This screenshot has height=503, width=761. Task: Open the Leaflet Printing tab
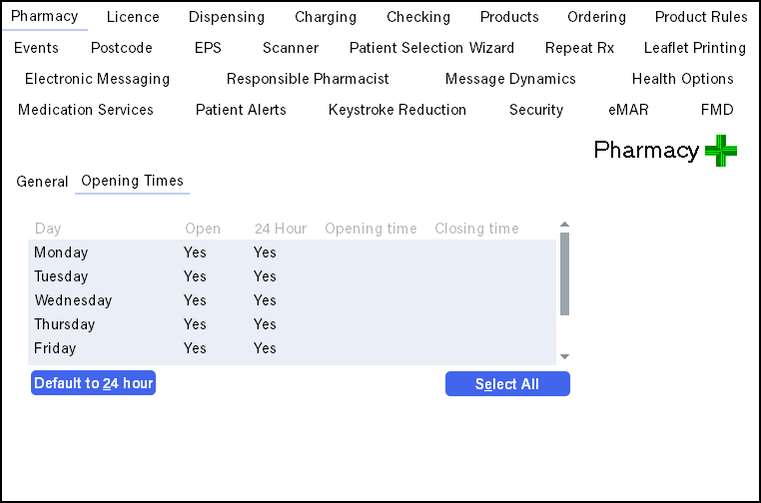point(694,48)
